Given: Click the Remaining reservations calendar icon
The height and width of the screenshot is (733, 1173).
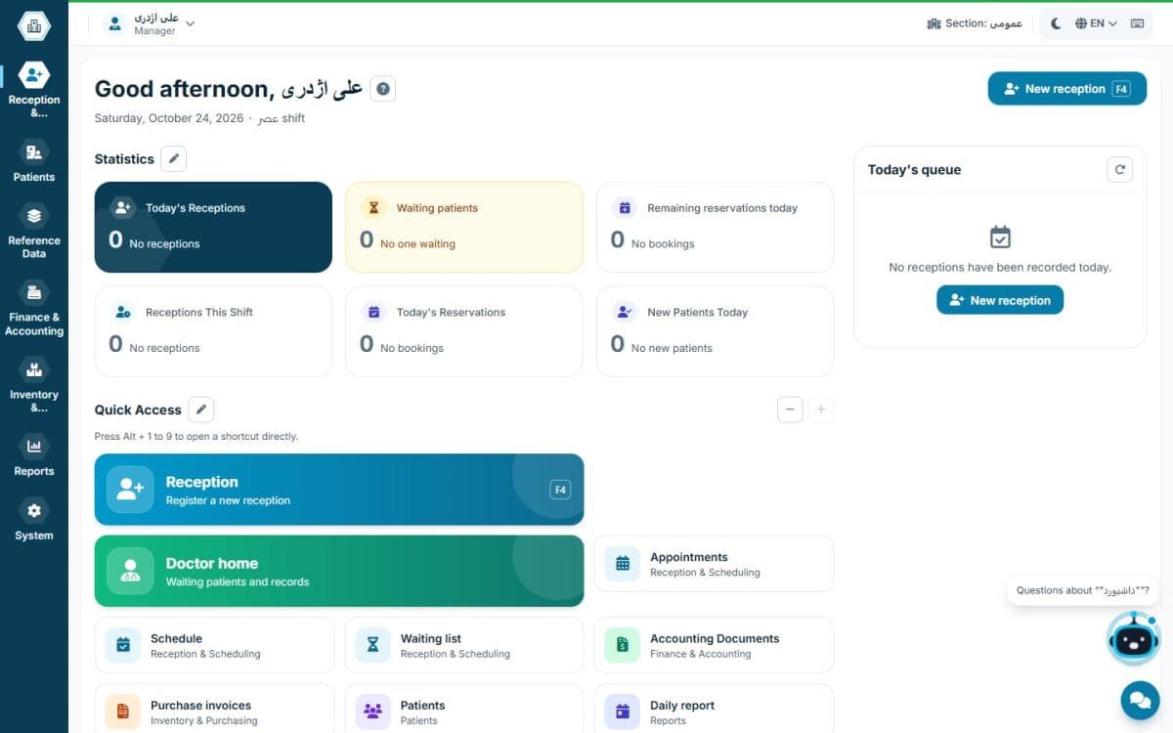Looking at the screenshot, I should tap(624, 207).
